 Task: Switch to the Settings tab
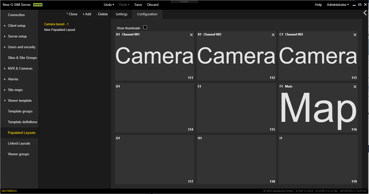point(121,14)
